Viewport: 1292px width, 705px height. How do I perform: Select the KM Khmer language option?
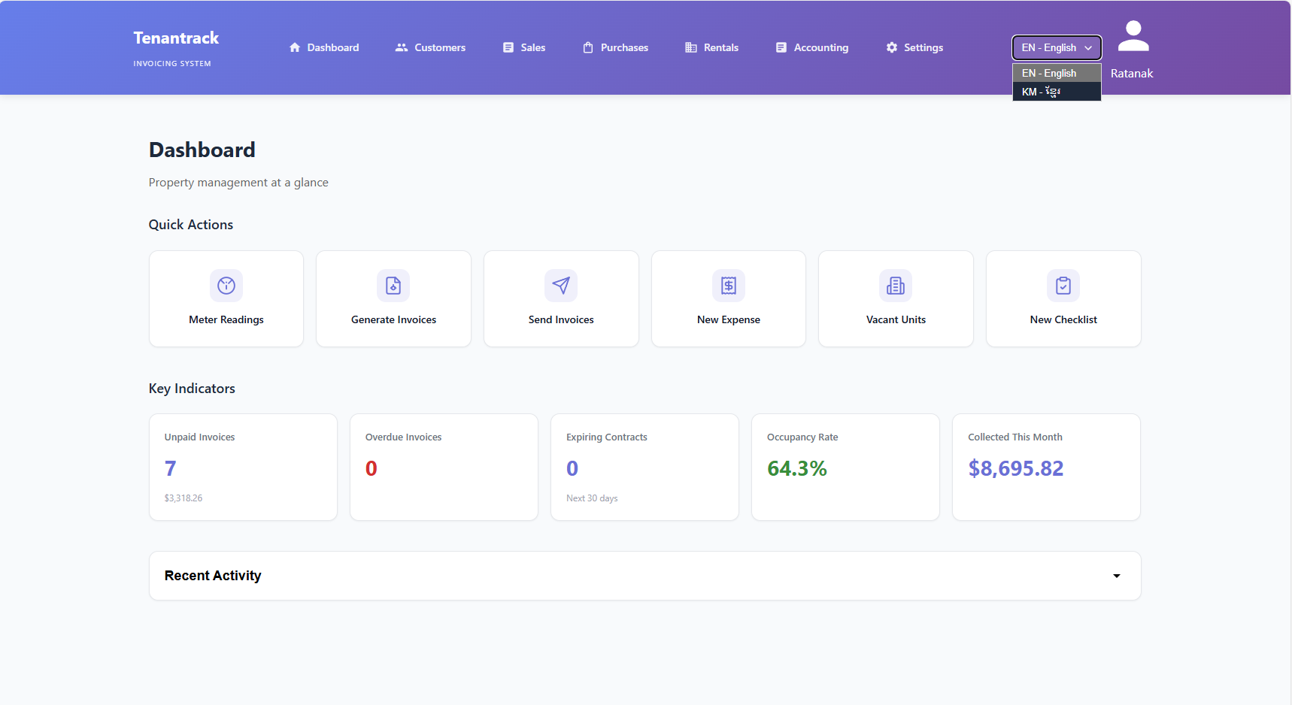1057,92
